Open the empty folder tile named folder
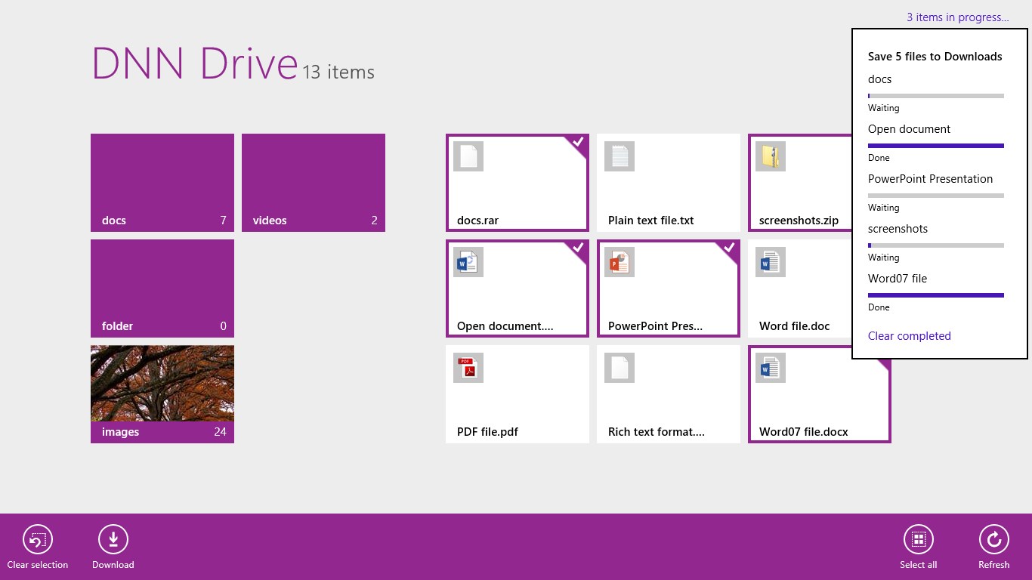Image resolution: width=1032 pixels, height=580 pixels. pos(162,288)
